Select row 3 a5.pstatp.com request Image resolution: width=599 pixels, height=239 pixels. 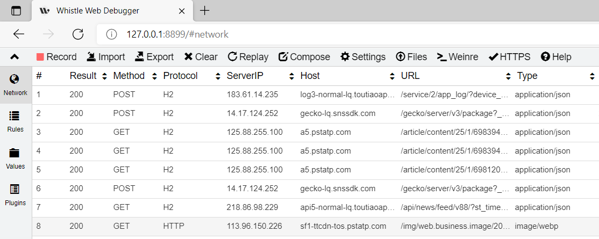click(x=316, y=132)
